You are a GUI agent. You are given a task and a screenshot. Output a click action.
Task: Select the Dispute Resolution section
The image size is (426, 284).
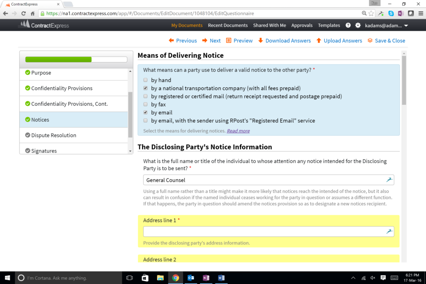tap(54, 135)
